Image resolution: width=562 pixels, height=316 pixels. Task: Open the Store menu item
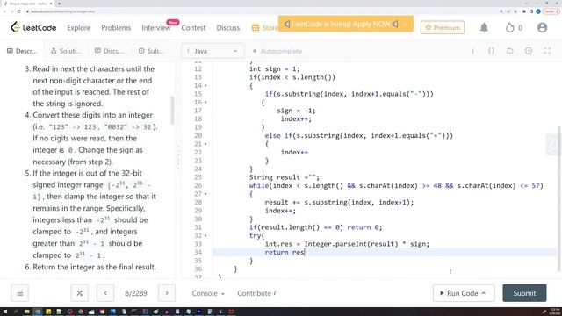265,27
